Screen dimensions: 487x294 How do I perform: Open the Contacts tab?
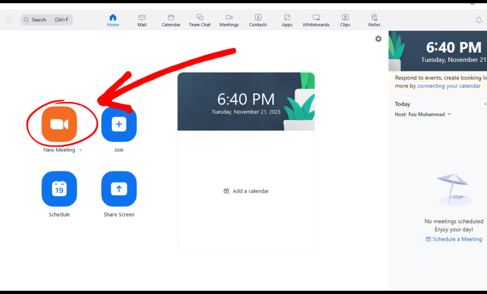[x=258, y=20]
